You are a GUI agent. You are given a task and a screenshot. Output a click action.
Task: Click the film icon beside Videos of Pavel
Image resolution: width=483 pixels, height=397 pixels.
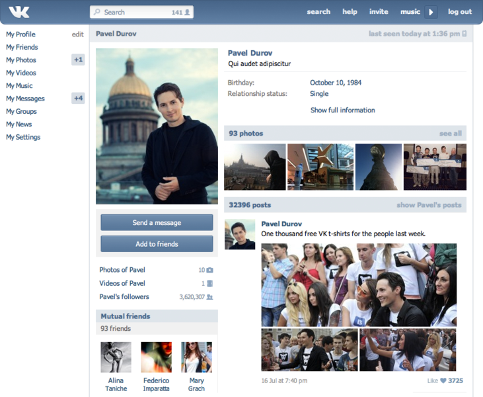pyautogui.click(x=210, y=283)
